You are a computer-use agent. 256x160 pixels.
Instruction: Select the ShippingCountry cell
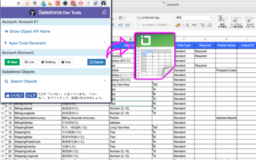(38, 147)
